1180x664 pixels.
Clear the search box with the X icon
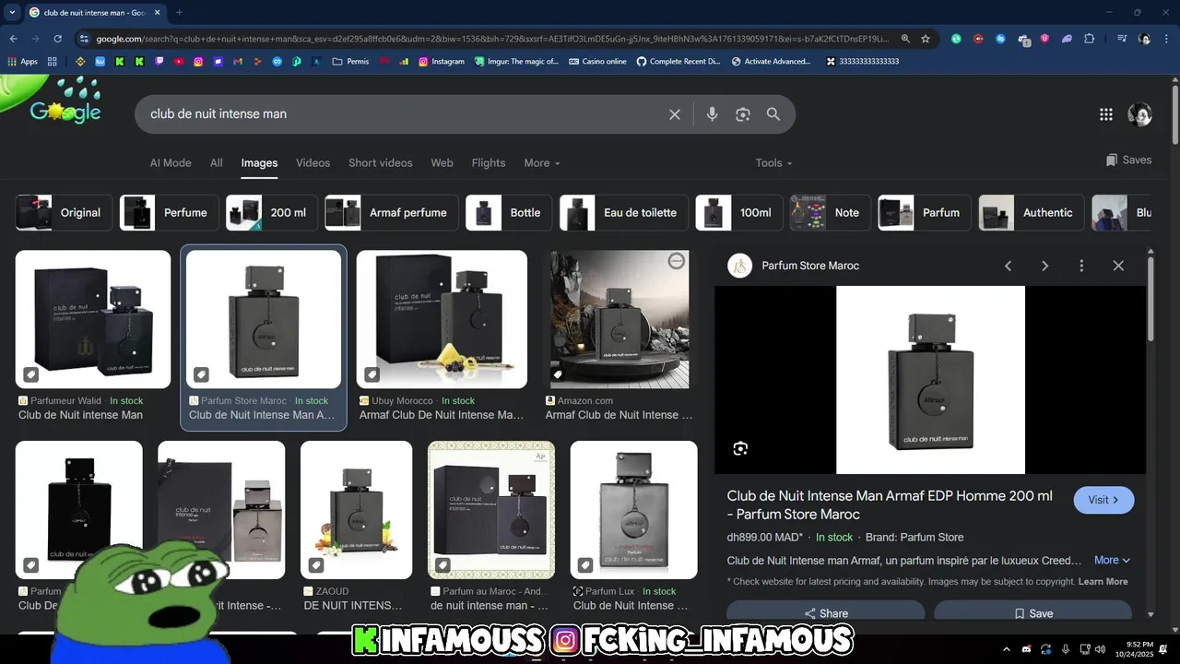675,114
